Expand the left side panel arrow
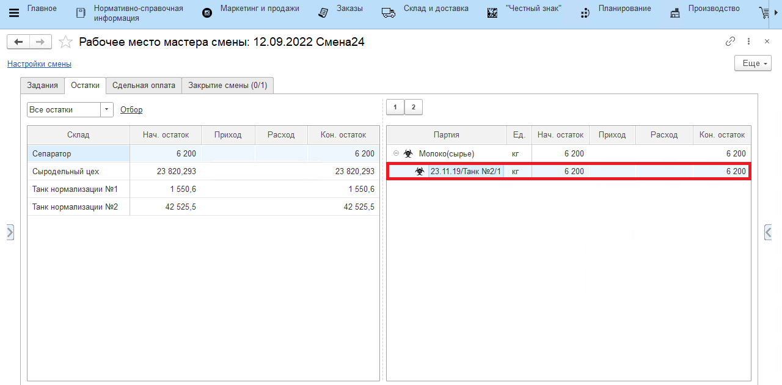The image size is (782, 385). point(10,232)
